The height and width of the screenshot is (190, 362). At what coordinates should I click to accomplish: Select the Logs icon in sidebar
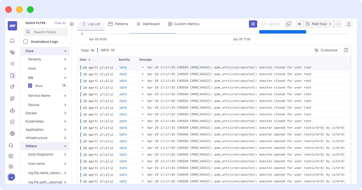12,76
